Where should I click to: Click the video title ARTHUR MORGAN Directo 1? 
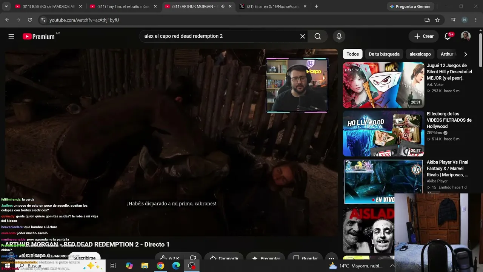coord(88,244)
